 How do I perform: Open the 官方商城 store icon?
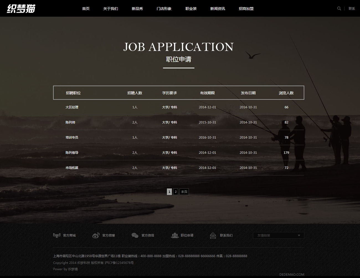tap(57, 235)
